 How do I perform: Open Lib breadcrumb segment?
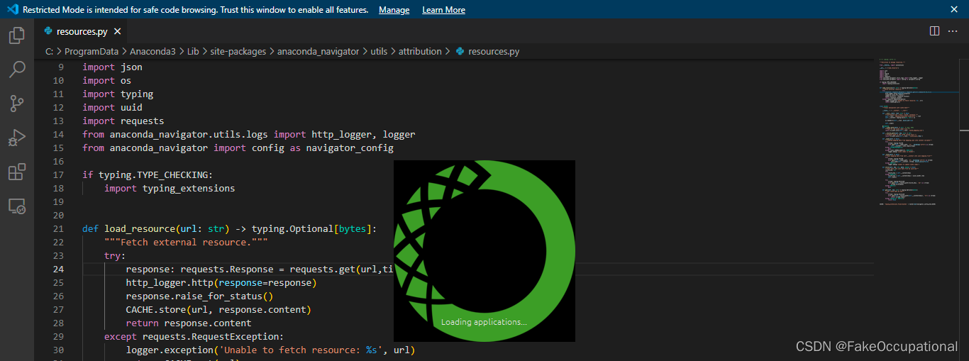coord(193,51)
